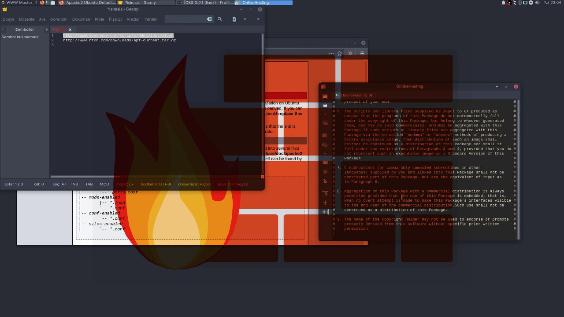The height and width of the screenshot is (317, 564).
Task: Click the Bluetooth icon in system tray
Action: click(519, 3)
